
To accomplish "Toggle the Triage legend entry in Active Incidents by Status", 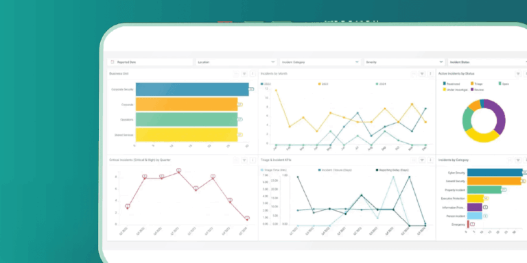I will click(477, 84).
